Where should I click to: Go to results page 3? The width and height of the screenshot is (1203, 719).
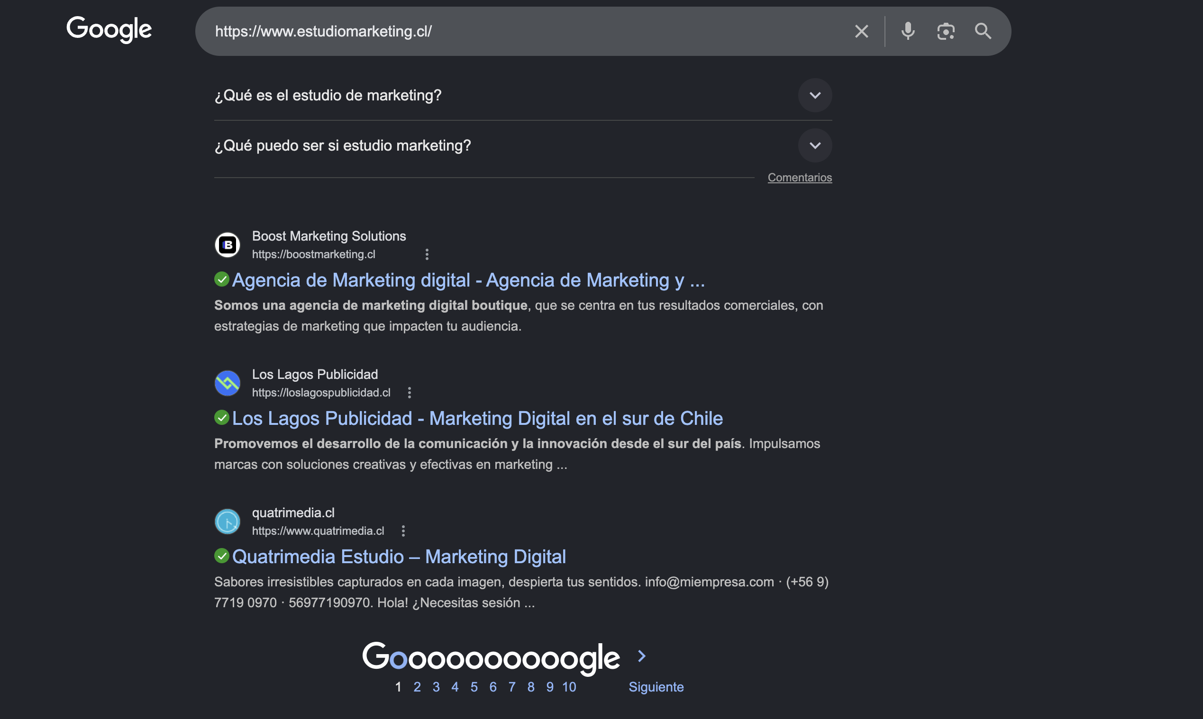(436, 687)
